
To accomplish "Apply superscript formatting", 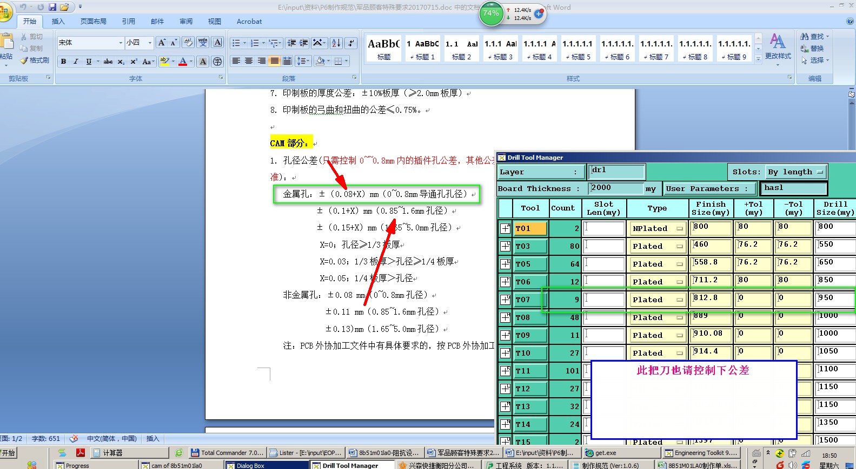I will 134,62.
